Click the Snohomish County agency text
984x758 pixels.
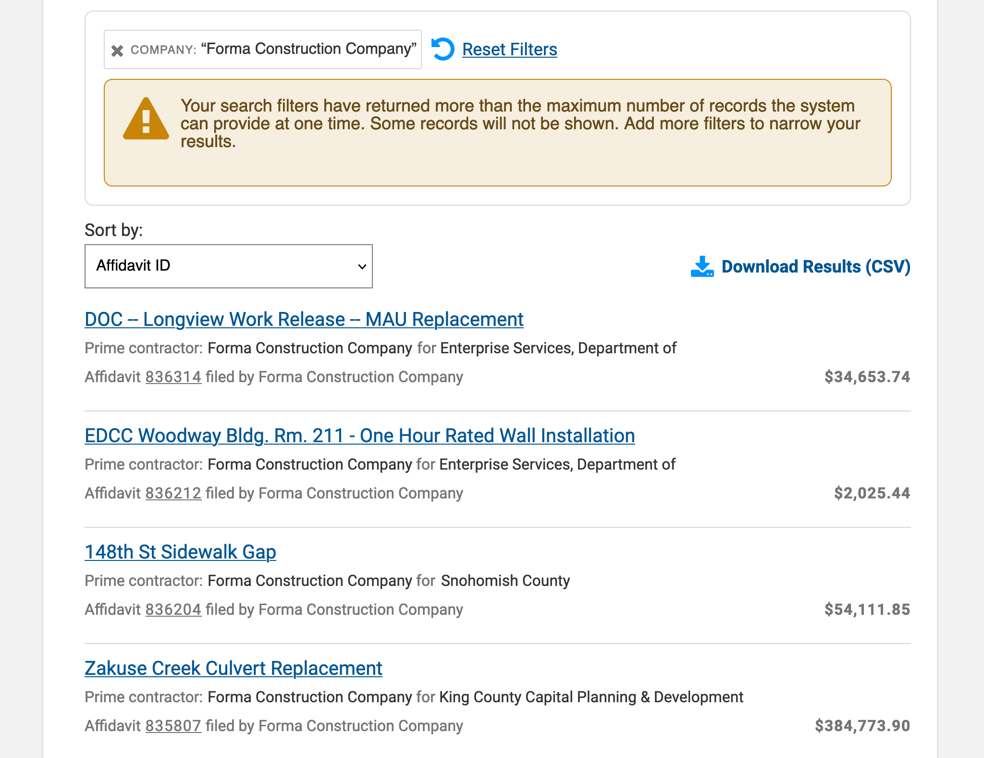[505, 581]
